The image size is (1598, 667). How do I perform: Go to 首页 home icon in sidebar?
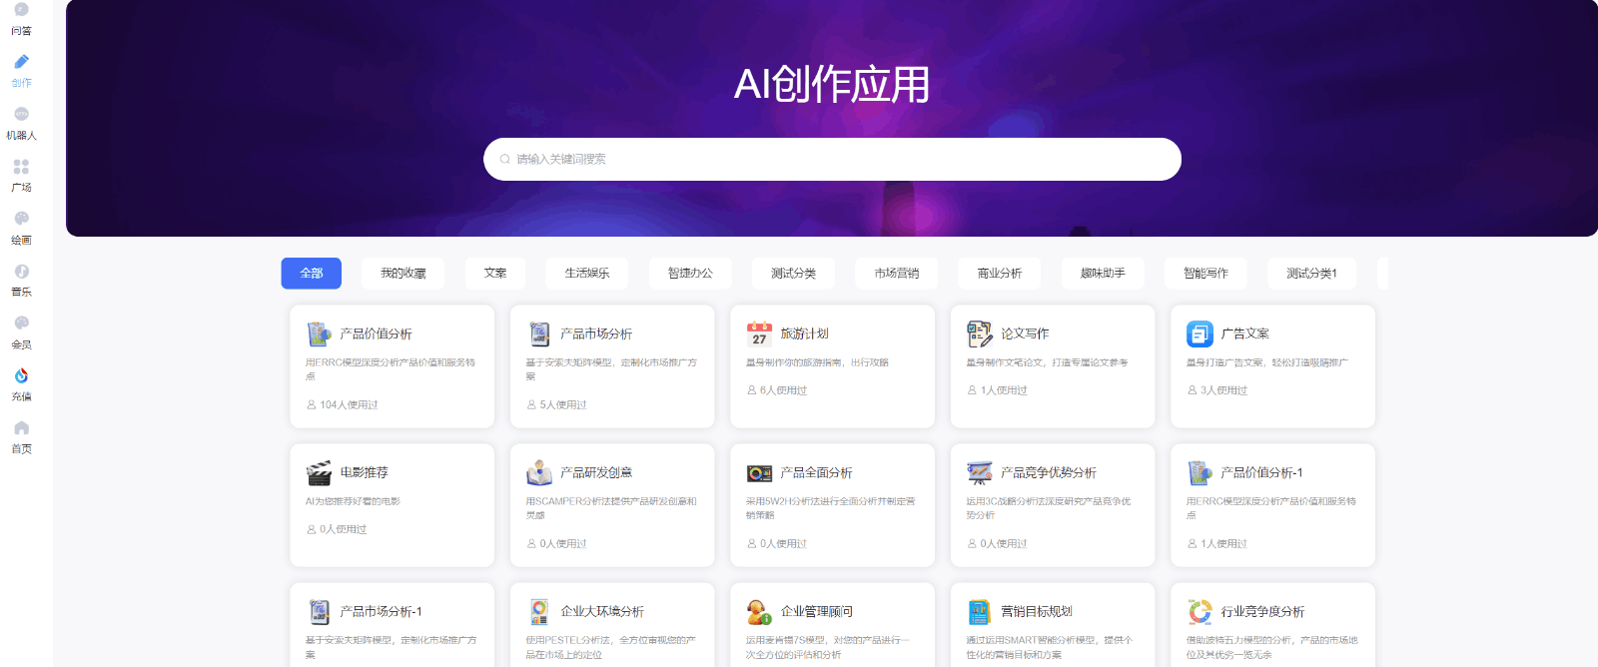(21, 429)
